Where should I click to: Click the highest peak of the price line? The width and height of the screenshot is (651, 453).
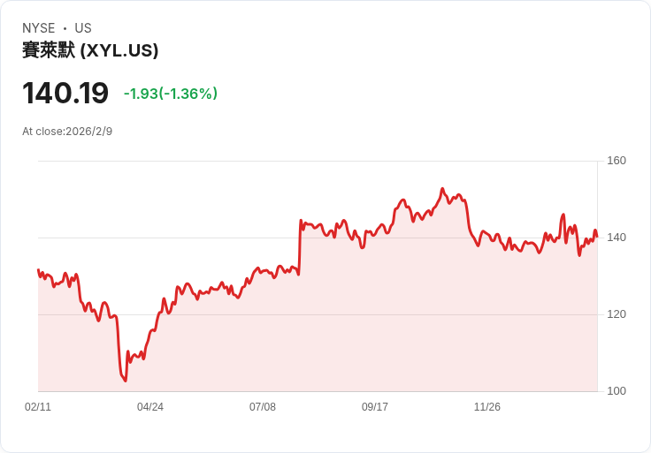click(442, 189)
